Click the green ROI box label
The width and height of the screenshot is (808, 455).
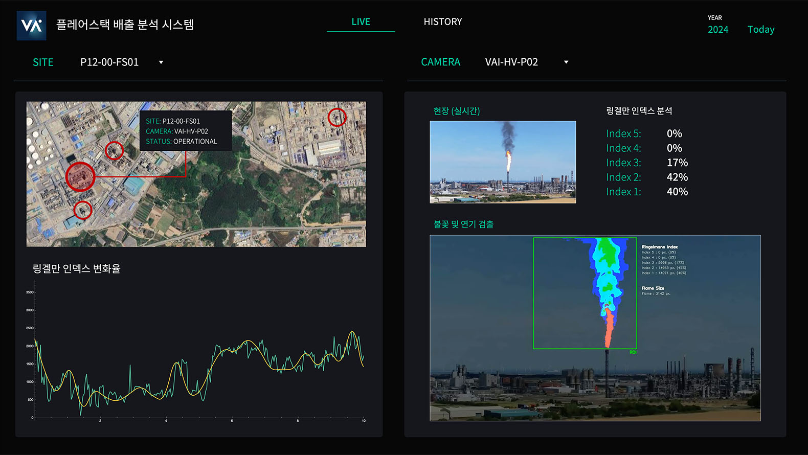pos(633,352)
